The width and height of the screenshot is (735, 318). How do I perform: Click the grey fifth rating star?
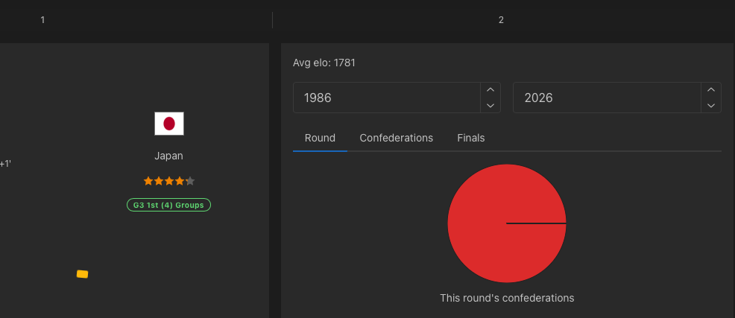click(x=190, y=181)
